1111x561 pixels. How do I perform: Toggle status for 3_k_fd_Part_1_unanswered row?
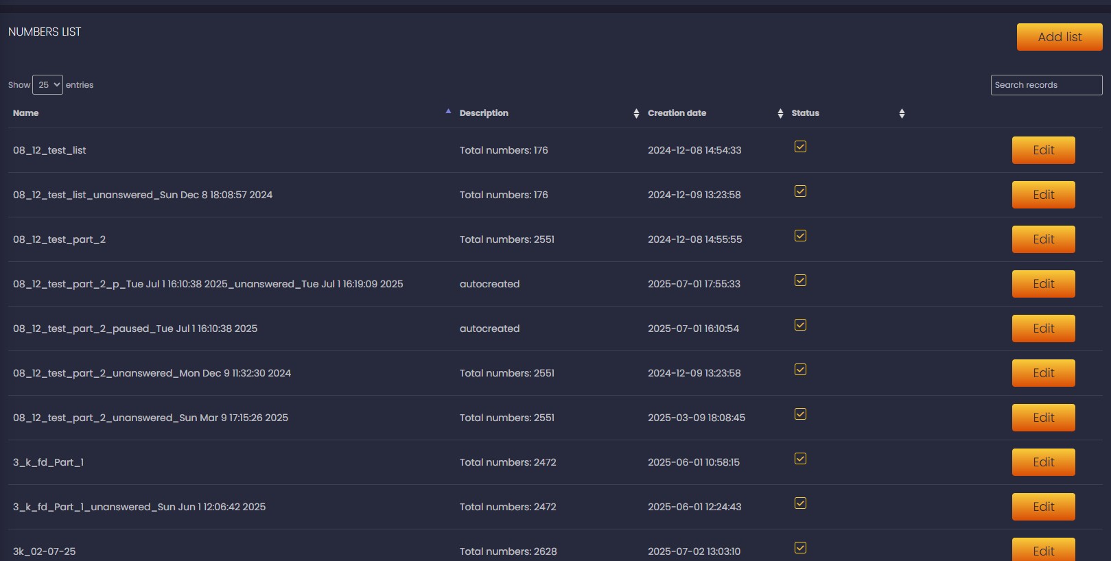tap(800, 503)
